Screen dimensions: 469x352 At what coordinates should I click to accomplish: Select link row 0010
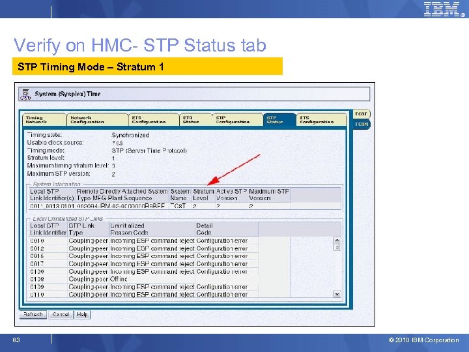click(143, 241)
